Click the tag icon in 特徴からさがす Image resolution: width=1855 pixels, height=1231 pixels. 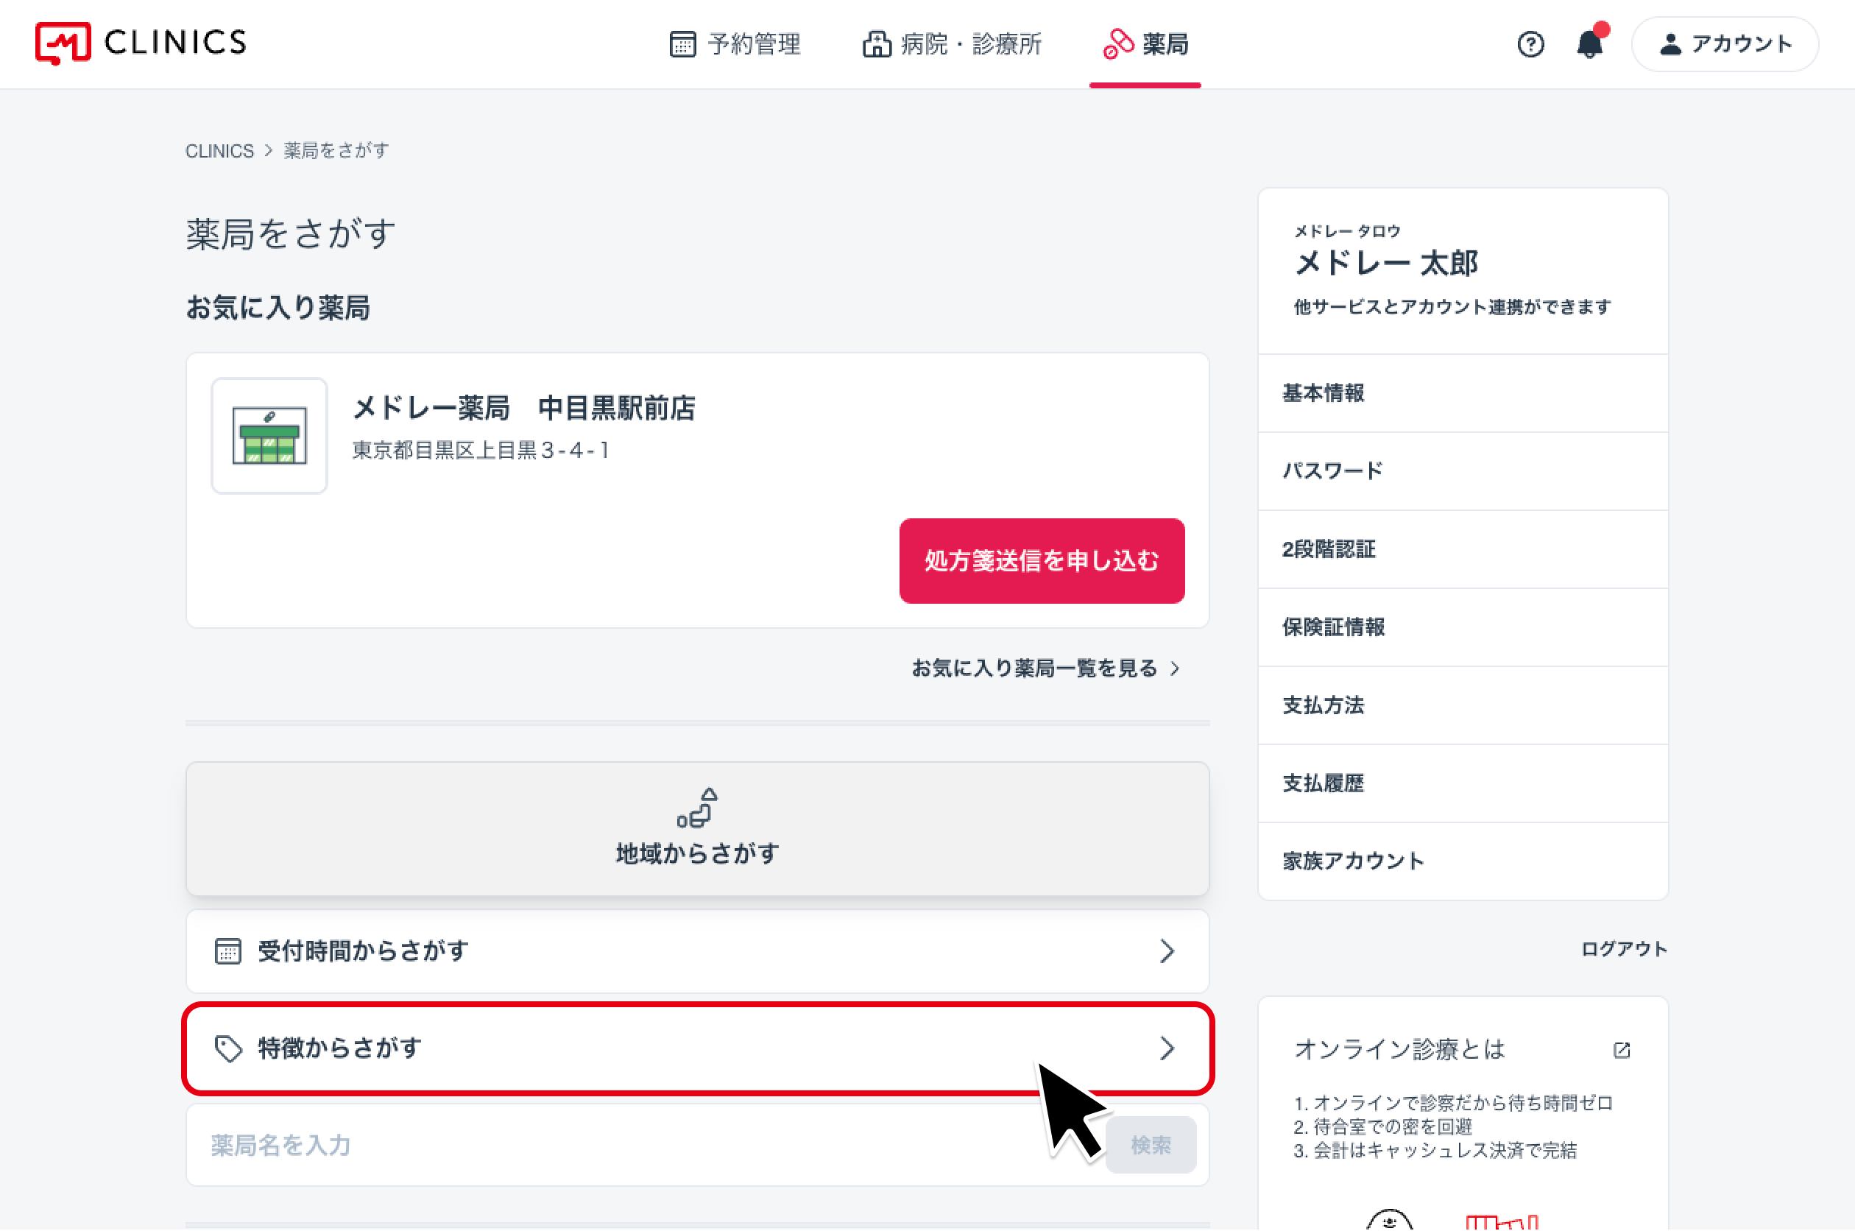click(x=228, y=1048)
